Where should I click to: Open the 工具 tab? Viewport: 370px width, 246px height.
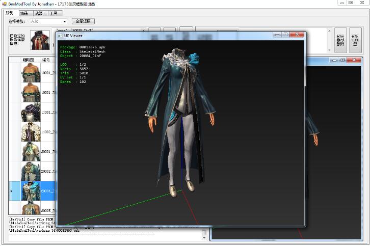(x=52, y=13)
